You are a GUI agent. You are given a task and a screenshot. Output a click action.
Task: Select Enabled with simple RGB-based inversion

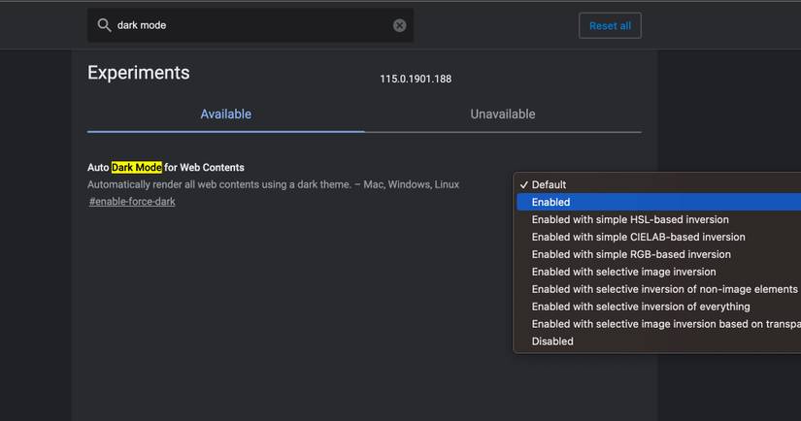pos(631,254)
